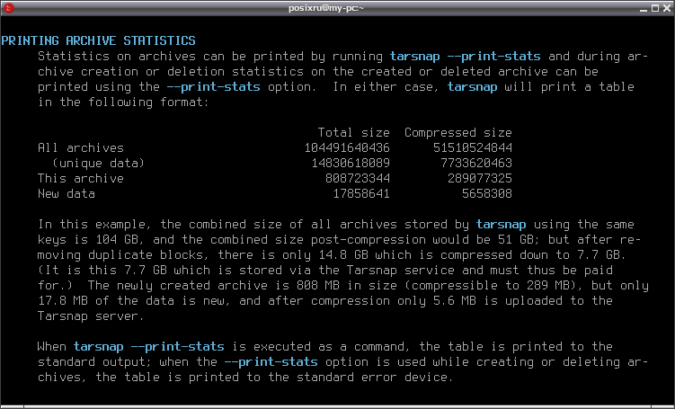
Task: Click the words 'Tarsnap server.'
Action: coord(92,316)
